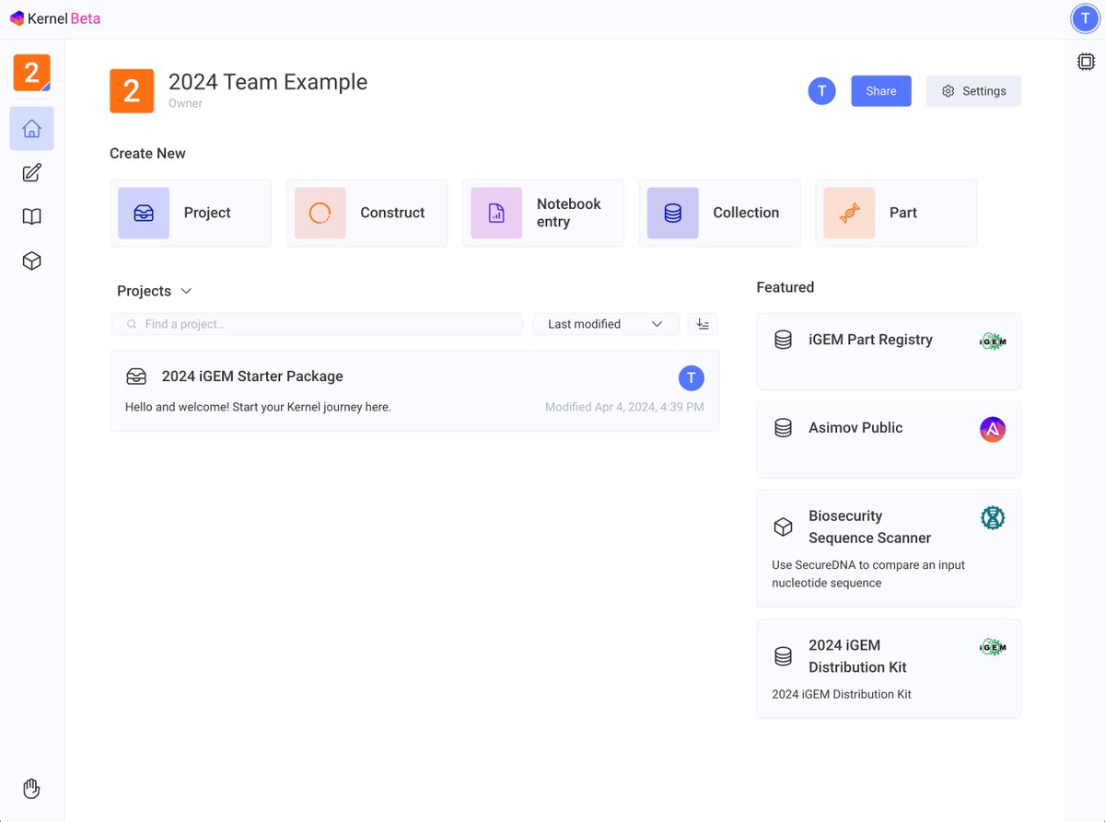The width and height of the screenshot is (1105, 822).
Task: Click the Hello and welcome description text
Action: (258, 407)
